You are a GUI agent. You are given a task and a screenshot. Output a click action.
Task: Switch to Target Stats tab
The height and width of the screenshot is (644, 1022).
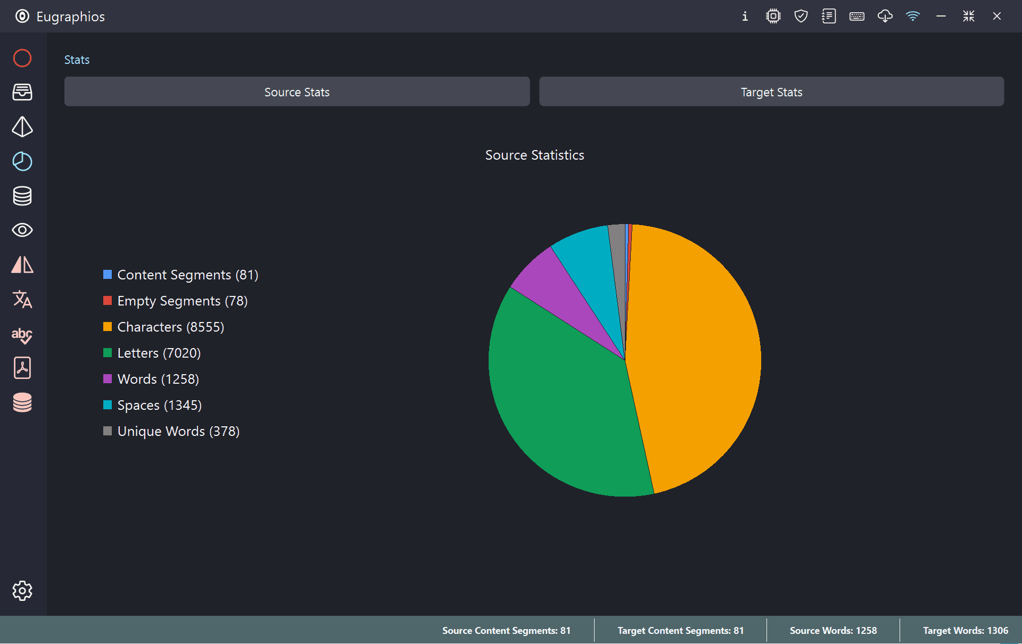click(x=771, y=92)
